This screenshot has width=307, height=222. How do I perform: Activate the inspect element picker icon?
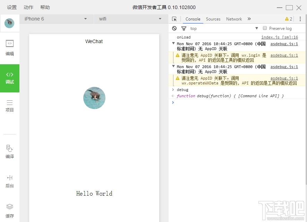(x=174, y=19)
